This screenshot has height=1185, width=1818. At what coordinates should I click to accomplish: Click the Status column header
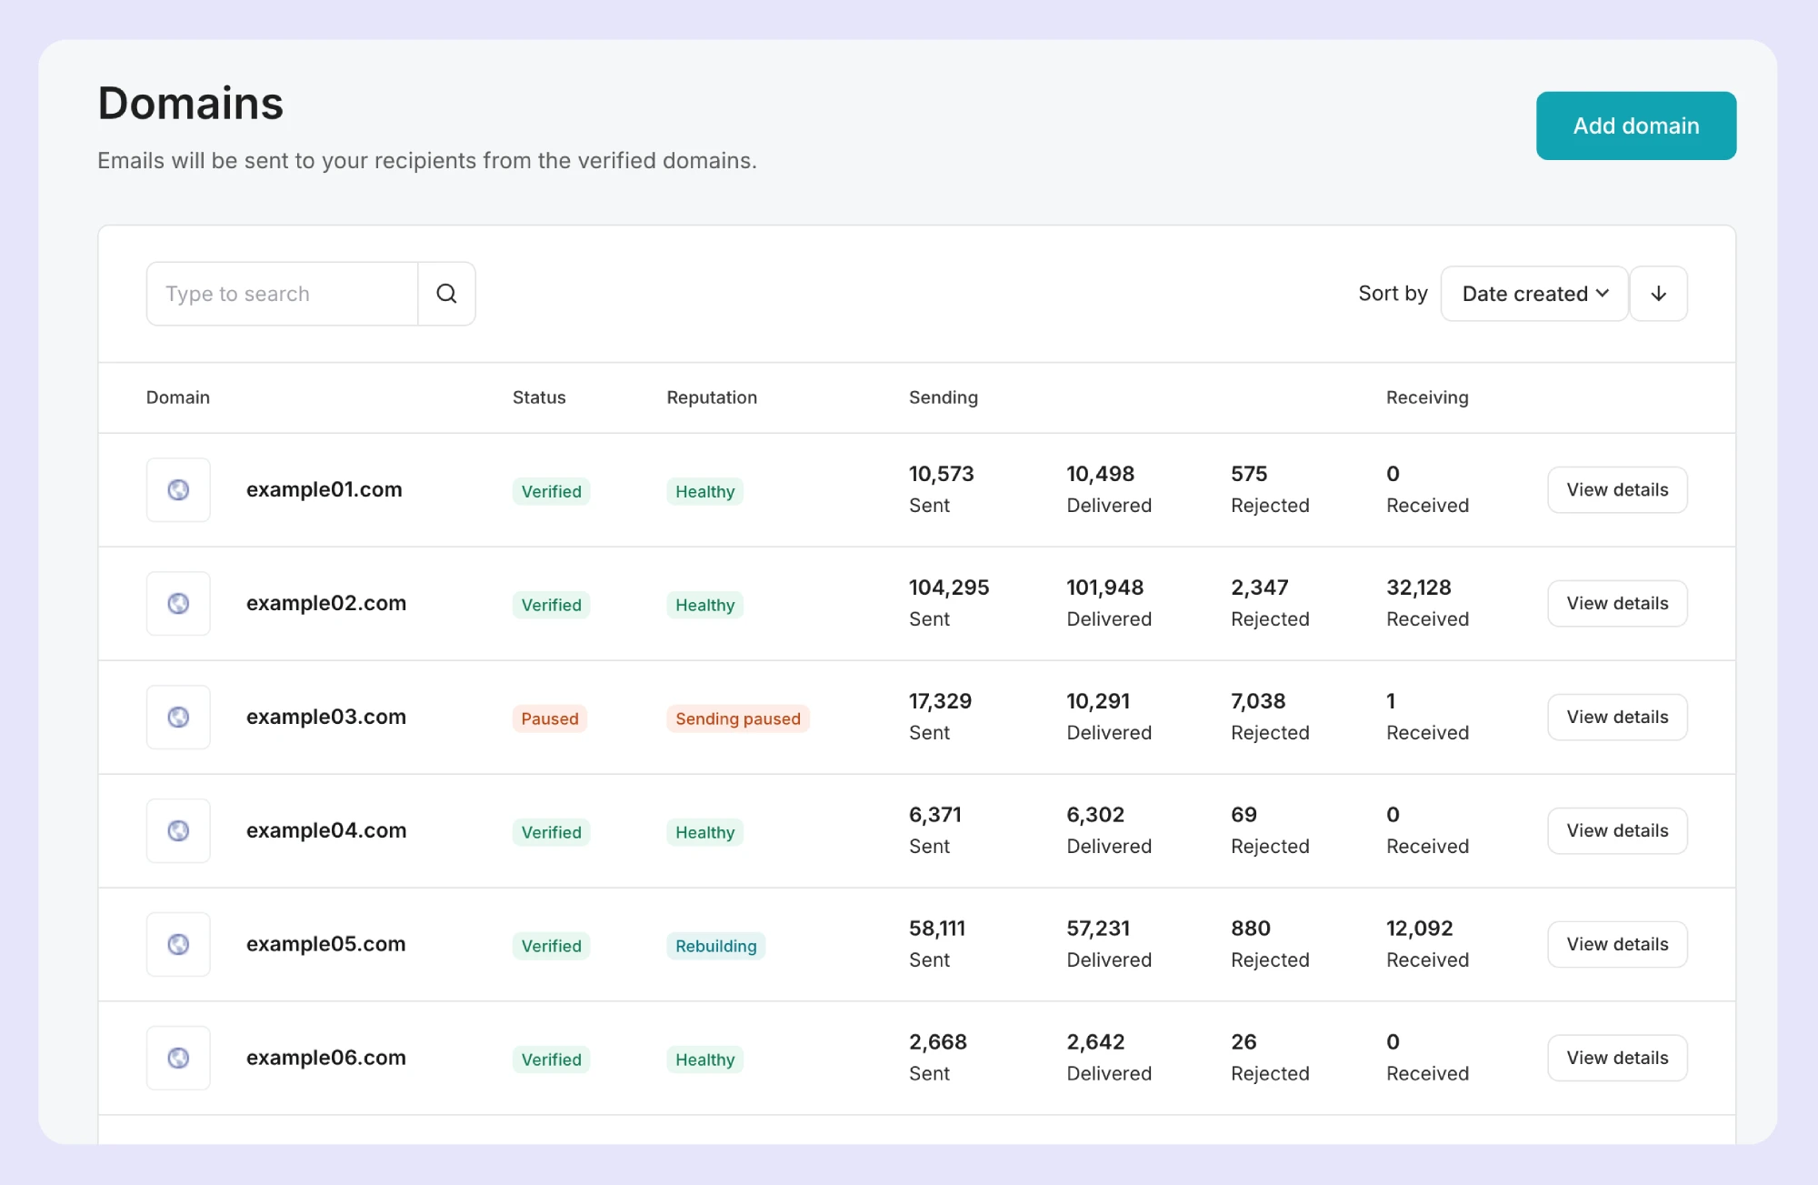[539, 397]
